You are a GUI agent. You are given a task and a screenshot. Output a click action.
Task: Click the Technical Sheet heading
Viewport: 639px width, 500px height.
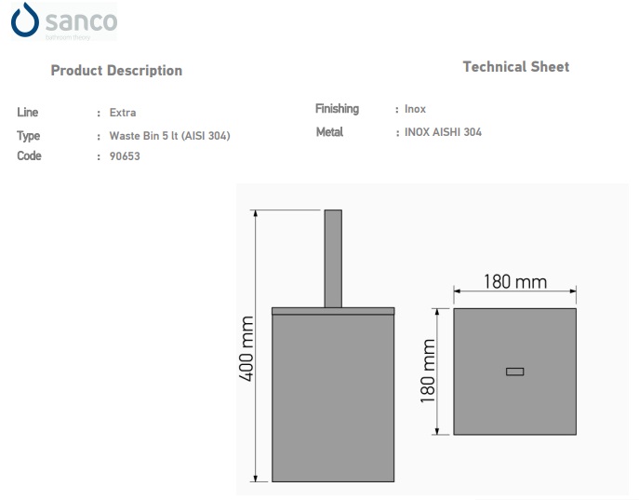pos(515,67)
